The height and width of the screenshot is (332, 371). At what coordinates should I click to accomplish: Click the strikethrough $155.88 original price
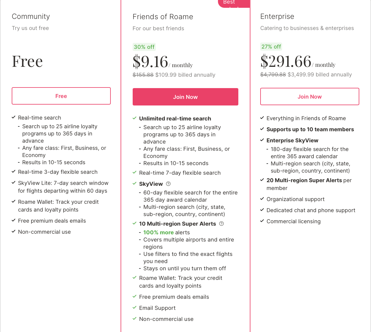point(143,75)
